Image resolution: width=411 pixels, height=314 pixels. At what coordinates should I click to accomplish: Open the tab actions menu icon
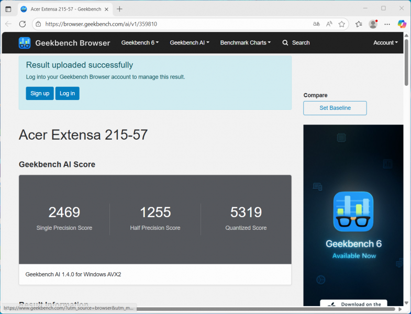8,9
